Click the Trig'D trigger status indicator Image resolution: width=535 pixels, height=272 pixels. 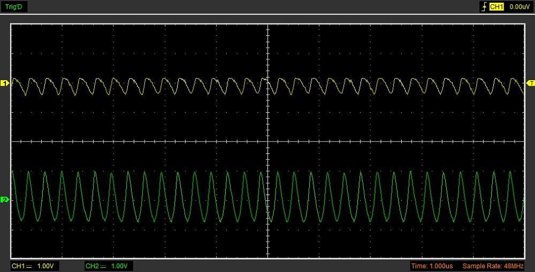coord(14,6)
